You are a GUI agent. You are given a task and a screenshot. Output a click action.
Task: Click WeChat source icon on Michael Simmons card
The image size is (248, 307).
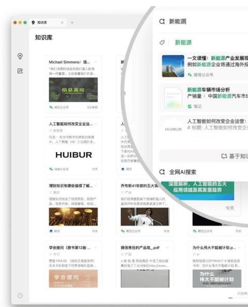pyautogui.click(x=51, y=107)
